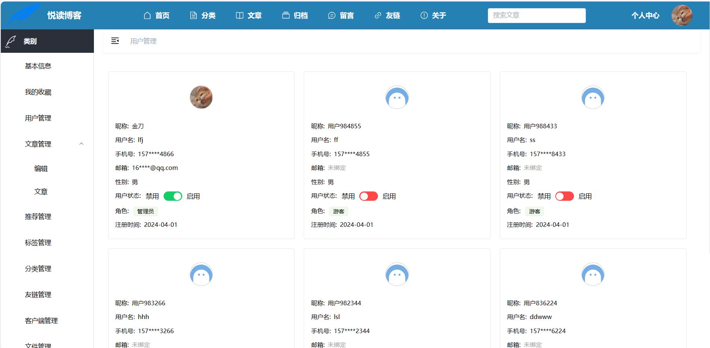This screenshot has width=710, height=348.
Task: Click phone number 157****8433
Action: (548, 154)
